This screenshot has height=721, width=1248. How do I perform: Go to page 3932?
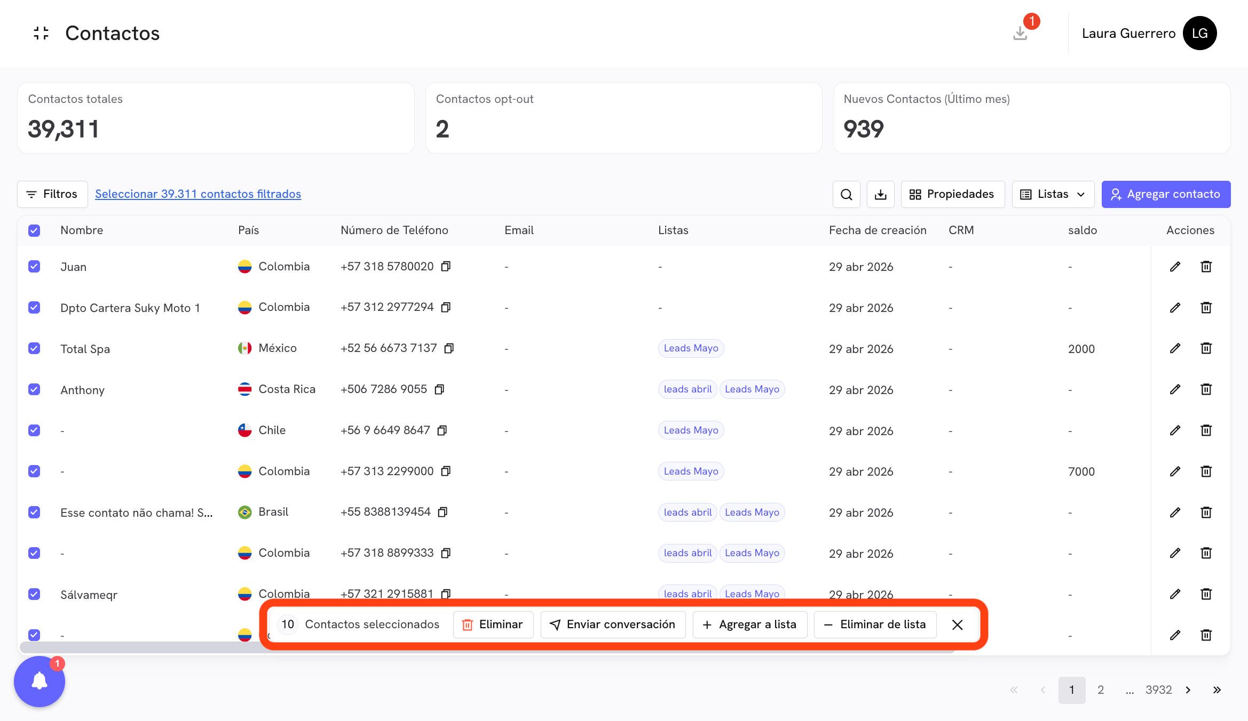(x=1158, y=690)
